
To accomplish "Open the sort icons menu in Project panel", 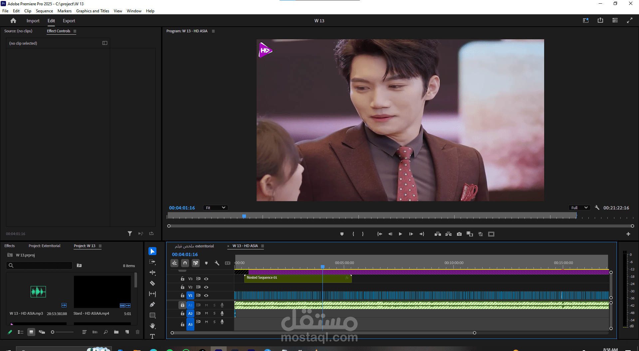I will (x=84, y=332).
